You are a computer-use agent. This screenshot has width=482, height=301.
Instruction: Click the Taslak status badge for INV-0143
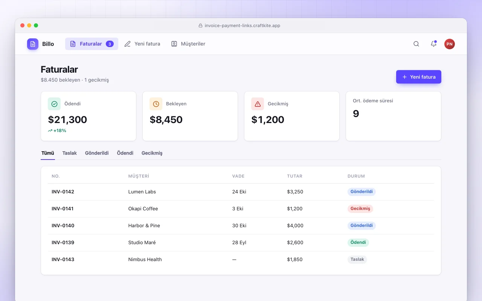(357, 260)
